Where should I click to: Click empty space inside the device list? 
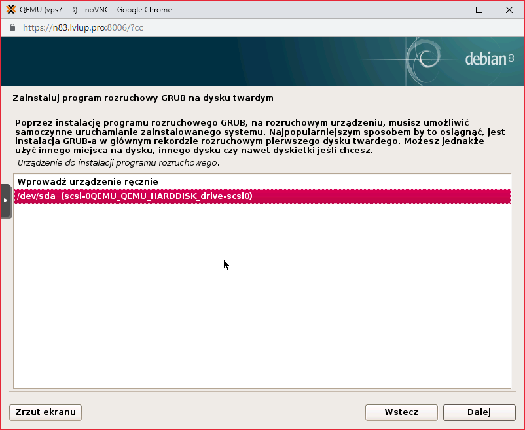(x=262, y=301)
